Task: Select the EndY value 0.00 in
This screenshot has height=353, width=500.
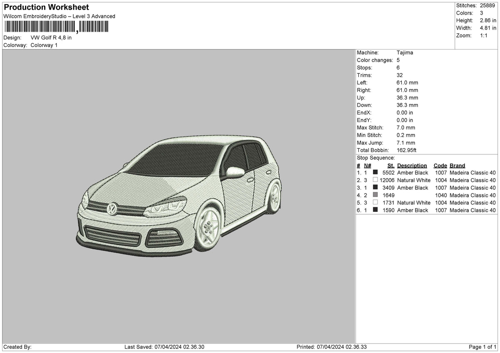Action: coord(405,120)
